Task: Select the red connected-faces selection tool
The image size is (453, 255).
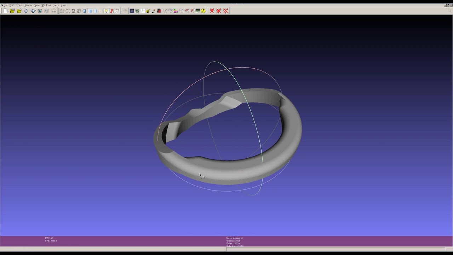Action: (x=192, y=11)
